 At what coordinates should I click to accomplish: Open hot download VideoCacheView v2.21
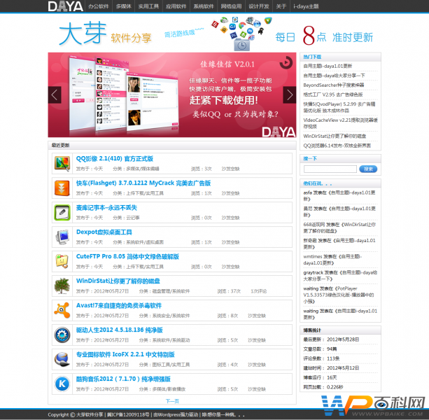340,123
